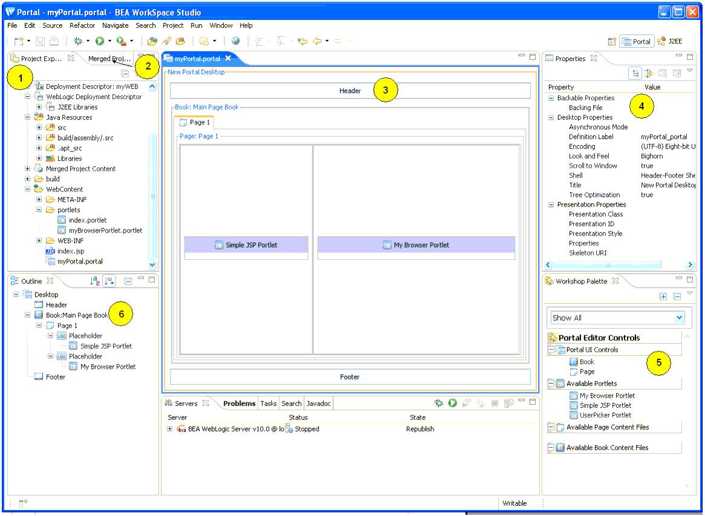Open the Show All palette filter dropdown

pos(679,318)
